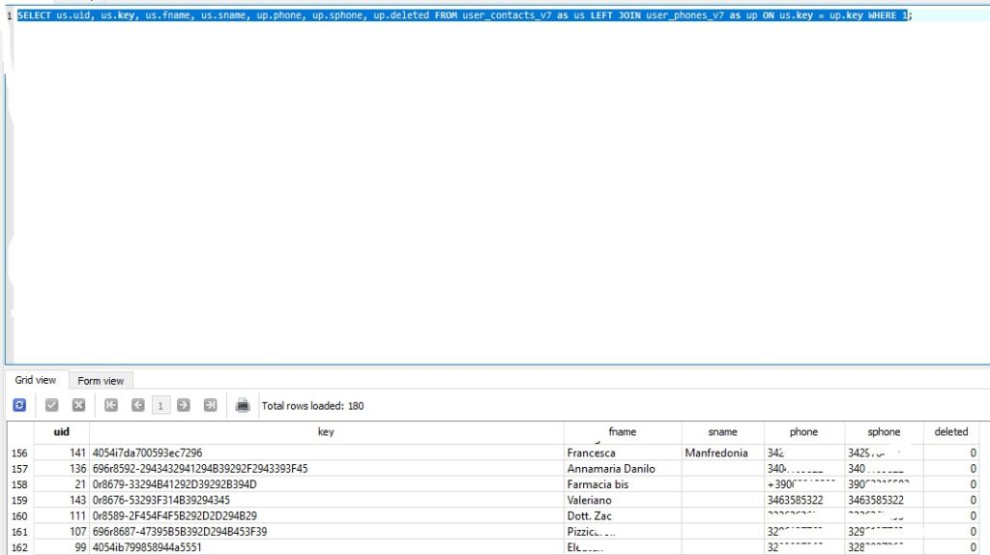Screen dimensions: 990x555
Task: Select row header number 162
Action: (x=20, y=547)
